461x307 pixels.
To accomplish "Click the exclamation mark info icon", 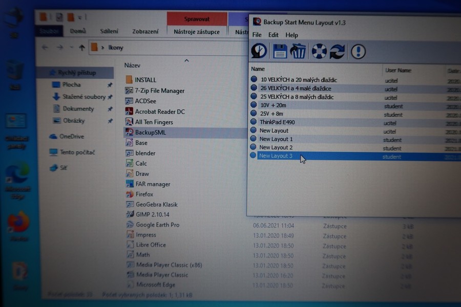I will tap(358, 52).
